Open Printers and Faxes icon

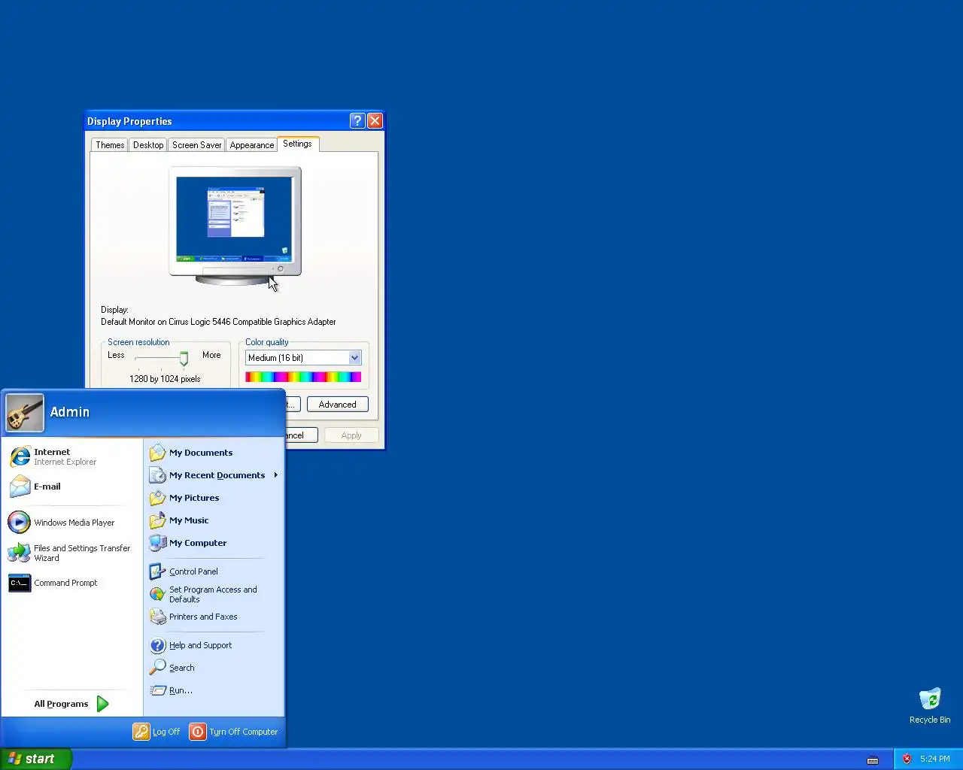(157, 617)
